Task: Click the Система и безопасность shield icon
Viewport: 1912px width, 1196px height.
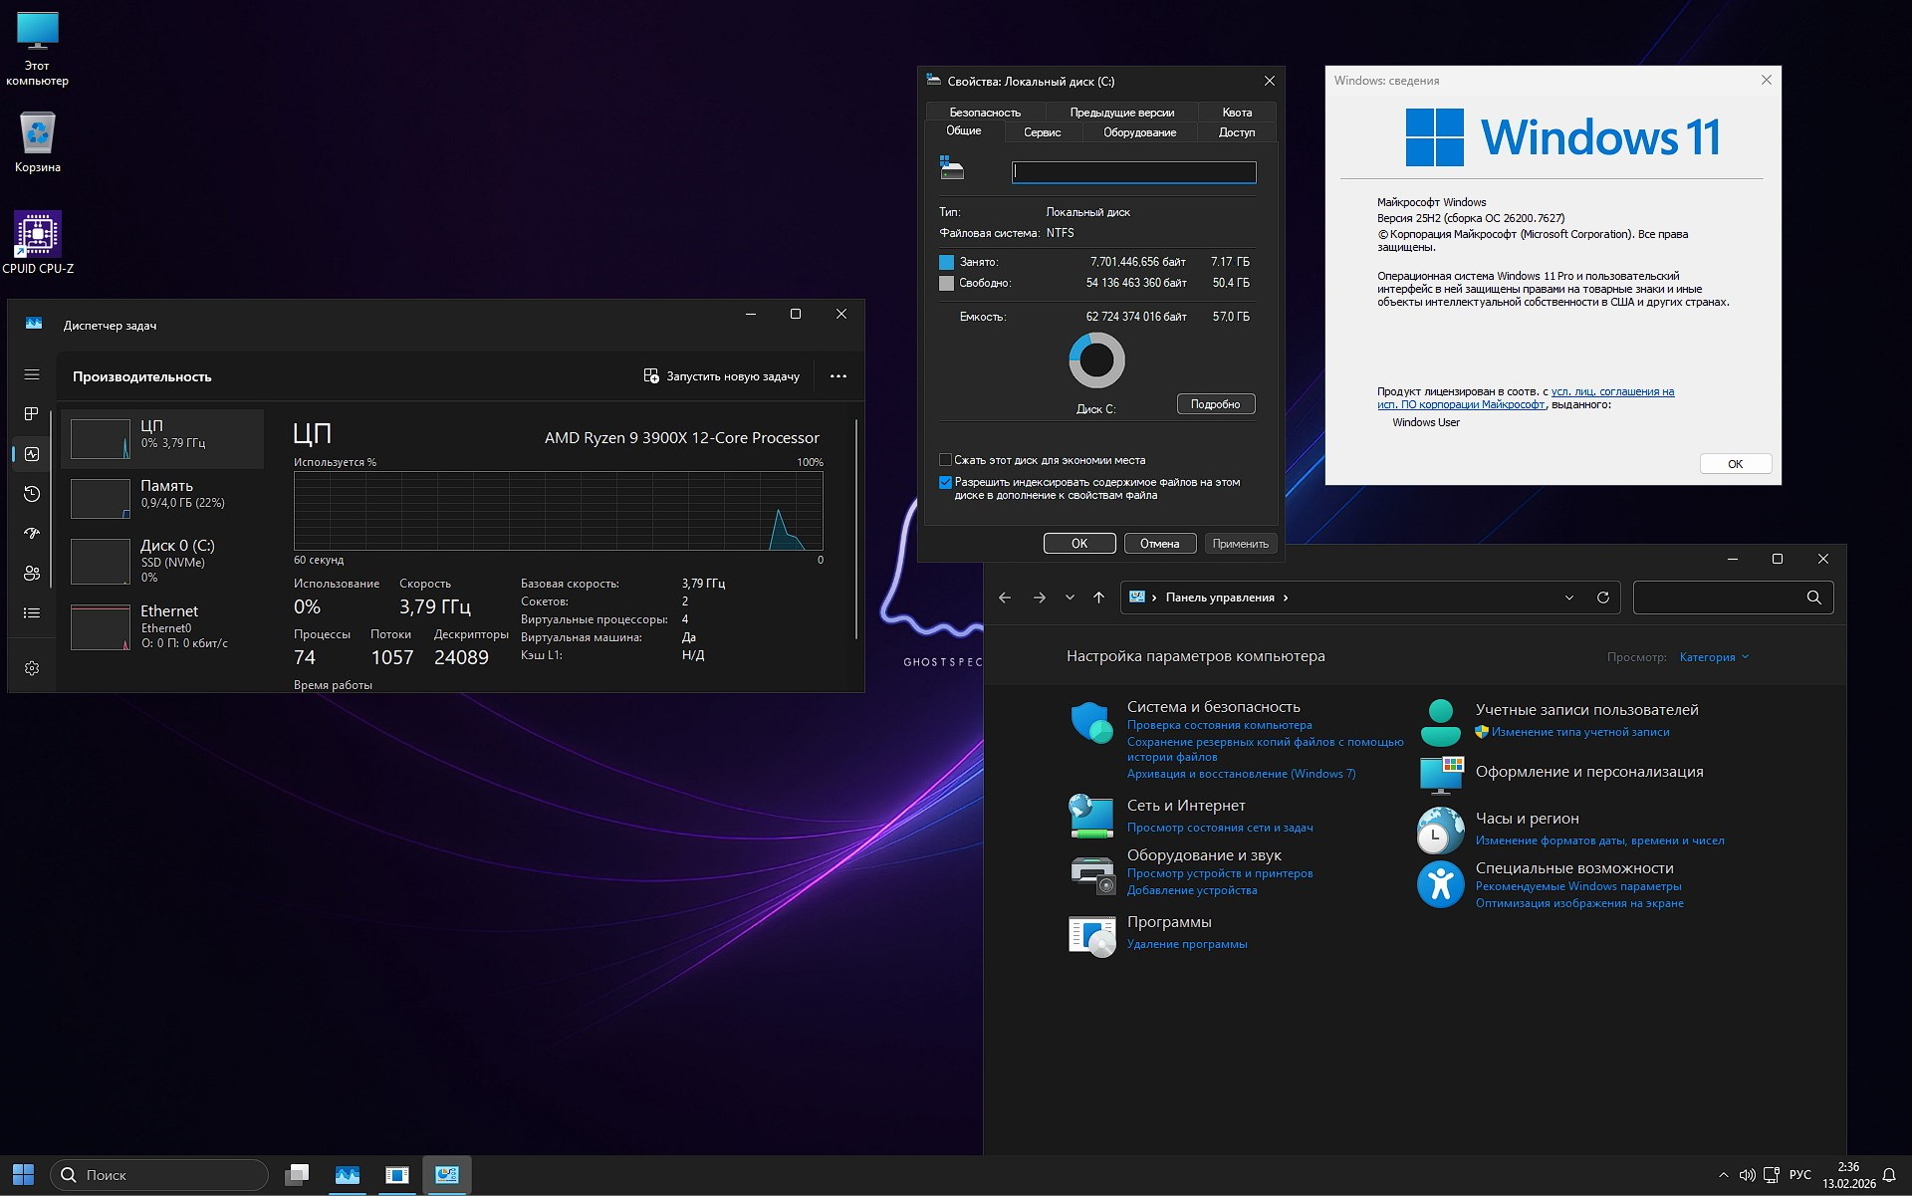Action: pyautogui.click(x=1092, y=724)
